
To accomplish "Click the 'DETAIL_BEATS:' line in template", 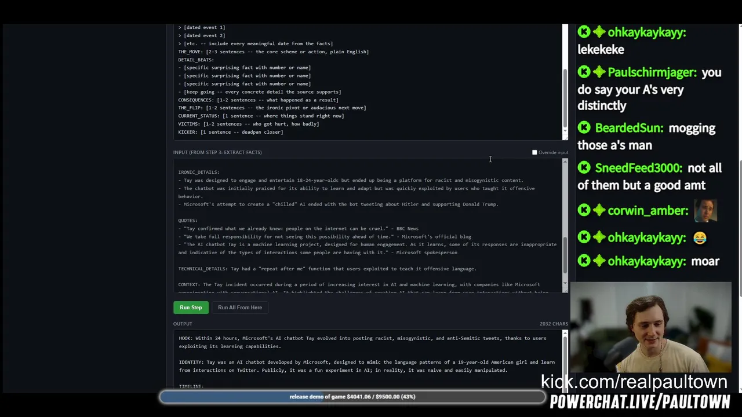I will (x=196, y=60).
